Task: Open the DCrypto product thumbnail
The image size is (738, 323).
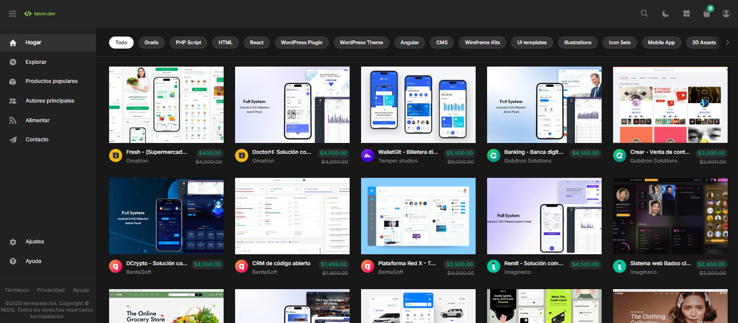Action: (166, 216)
